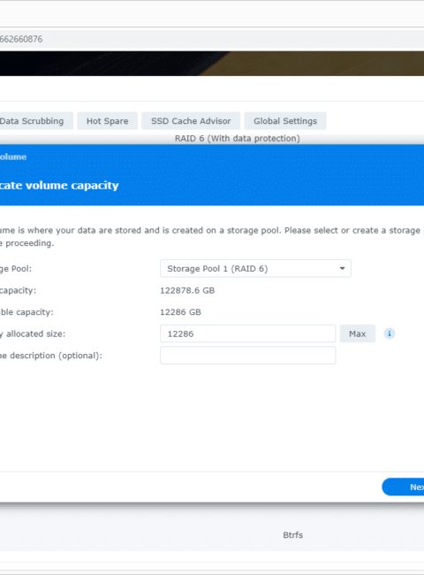Click the empty browser tab strip area
The width and height of the screenshot is (424, 575).
coord(212,13)
